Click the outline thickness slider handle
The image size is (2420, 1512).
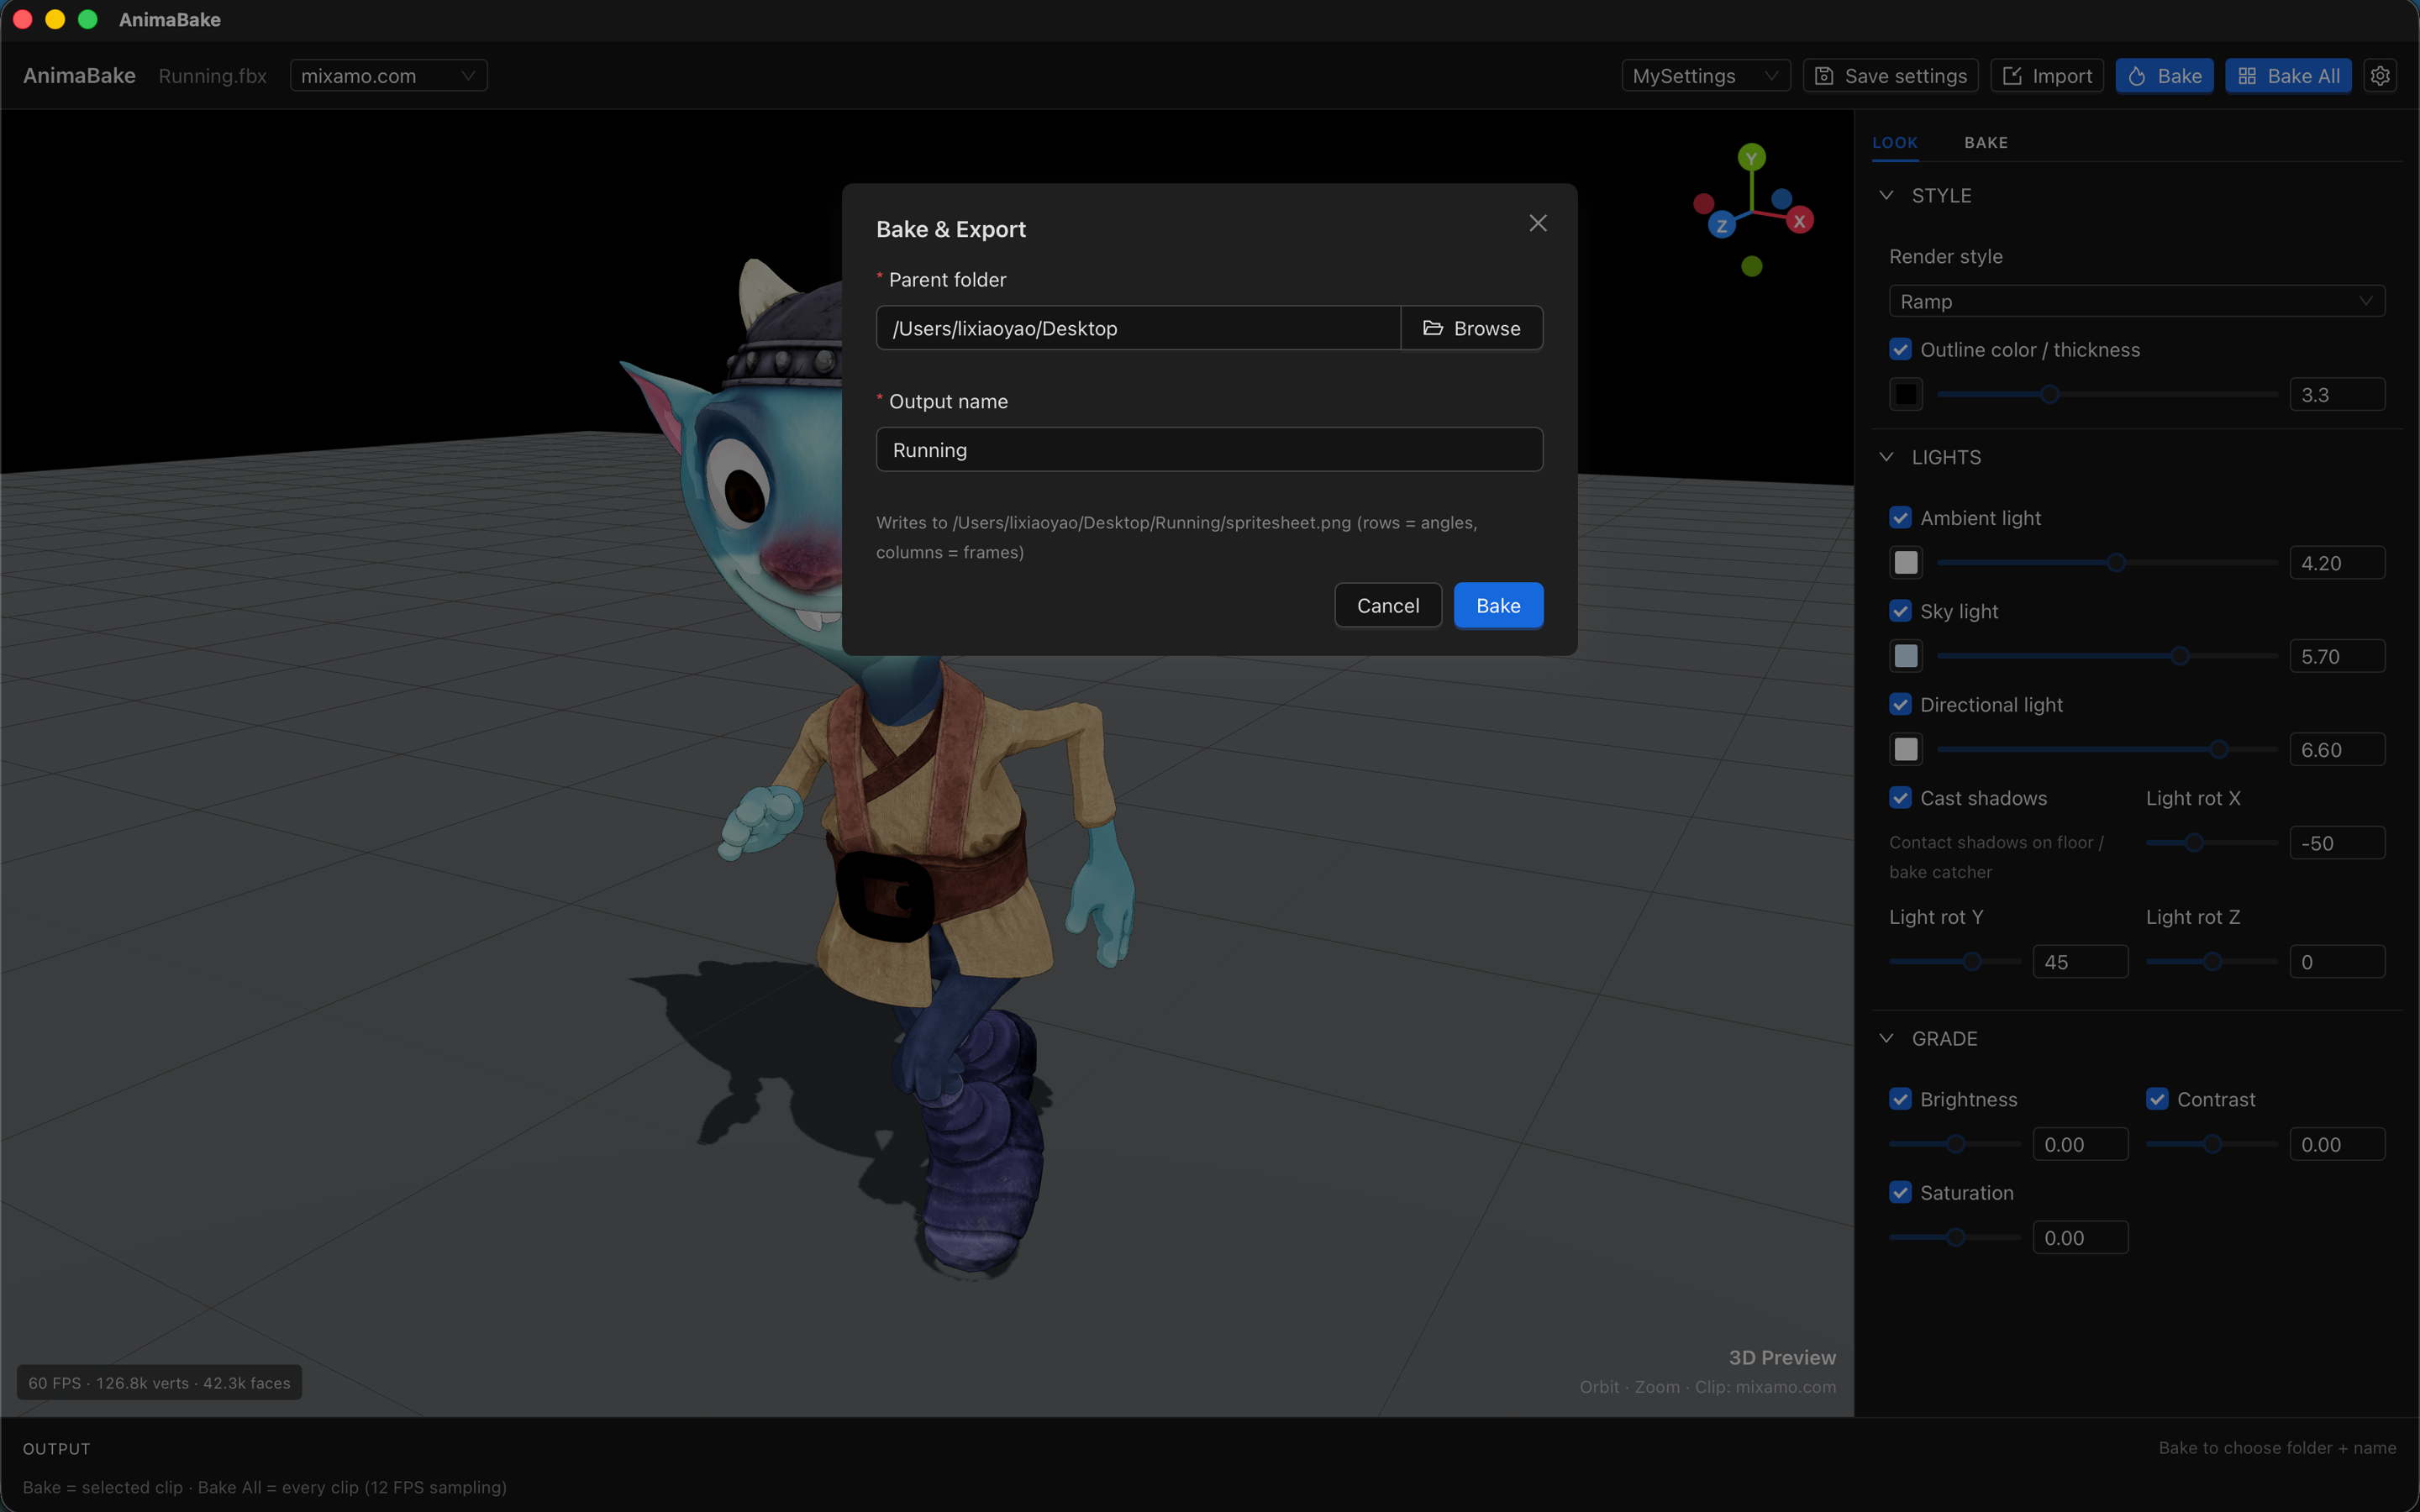point(2050,394)
